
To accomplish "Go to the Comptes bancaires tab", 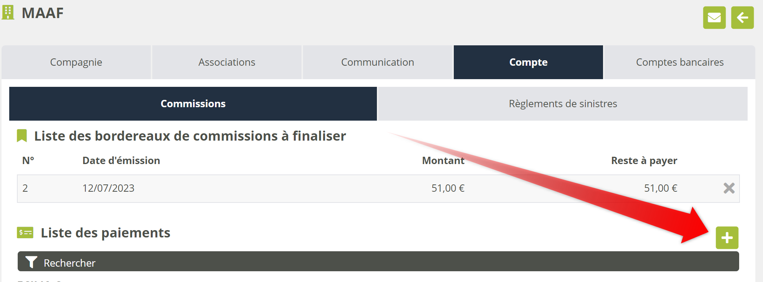I will click(680, 62).
